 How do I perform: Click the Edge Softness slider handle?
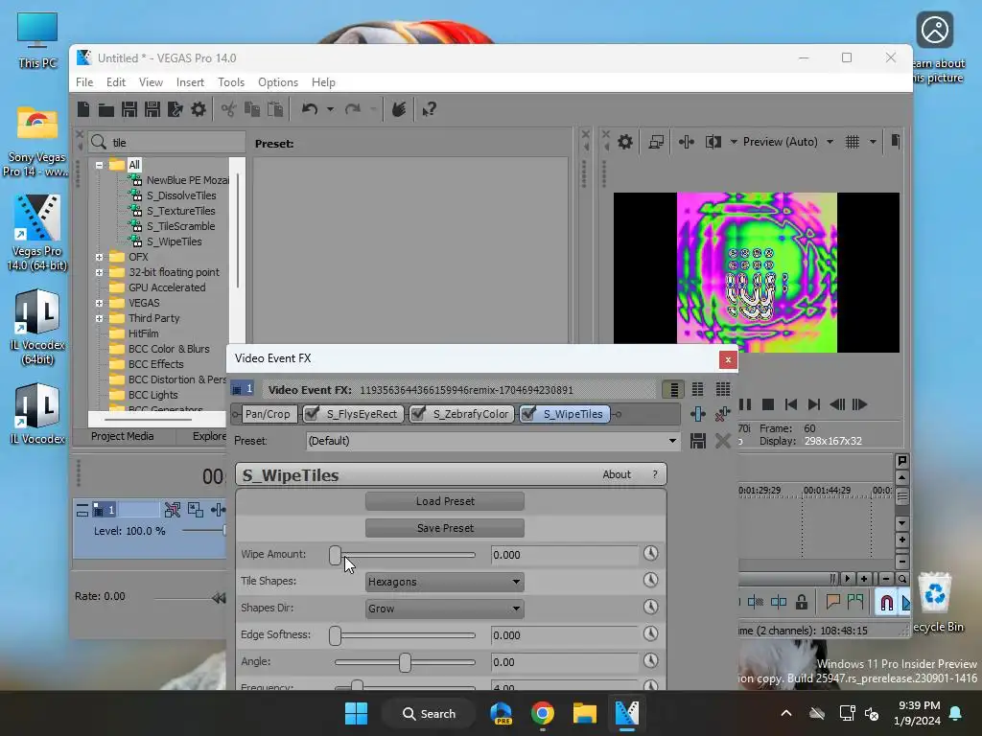coord(335,635)
